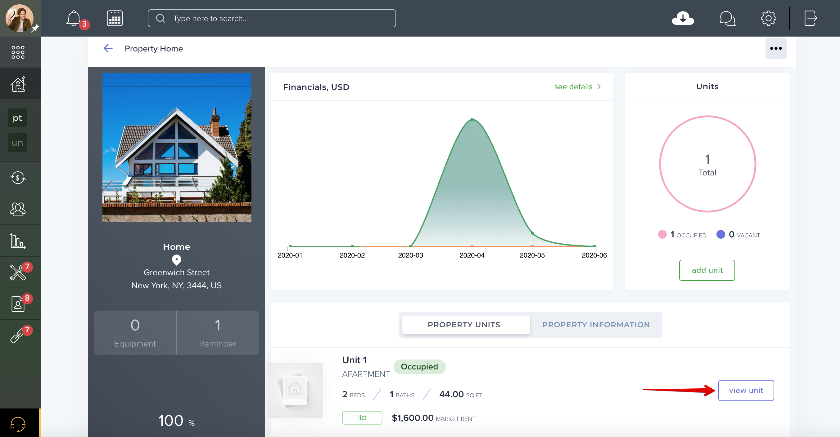Open the three-dots more options menu

(x=776, y=49)
